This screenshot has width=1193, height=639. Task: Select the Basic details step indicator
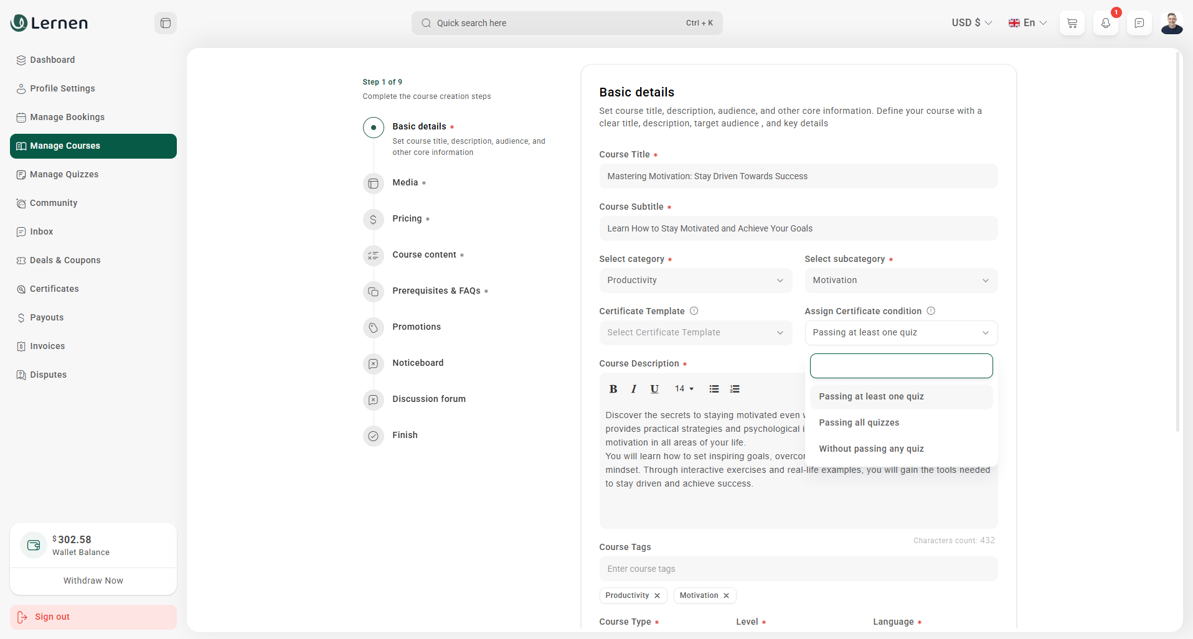[373, 128]
